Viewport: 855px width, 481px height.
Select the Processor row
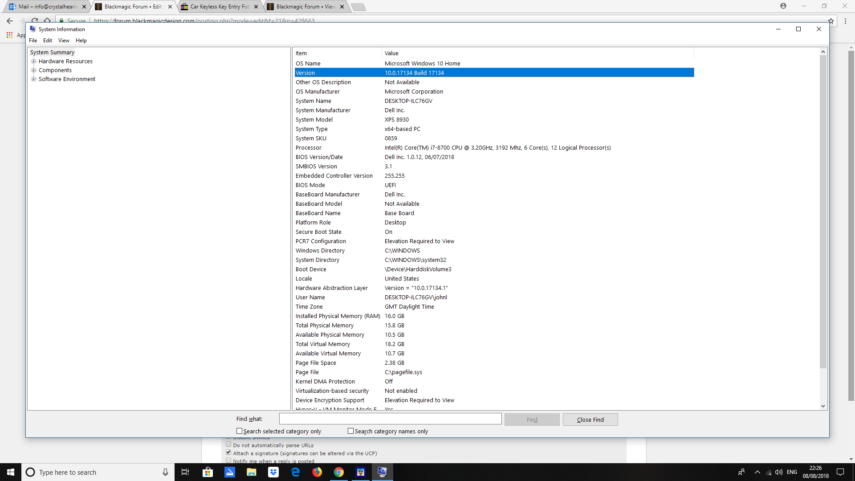coord(494,148)
